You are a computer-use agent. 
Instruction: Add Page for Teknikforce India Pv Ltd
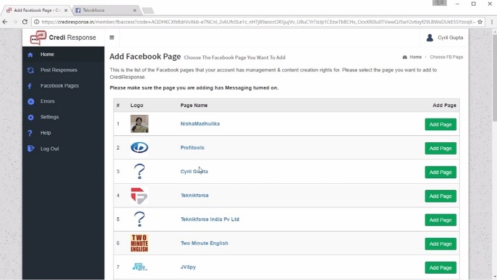440,220
